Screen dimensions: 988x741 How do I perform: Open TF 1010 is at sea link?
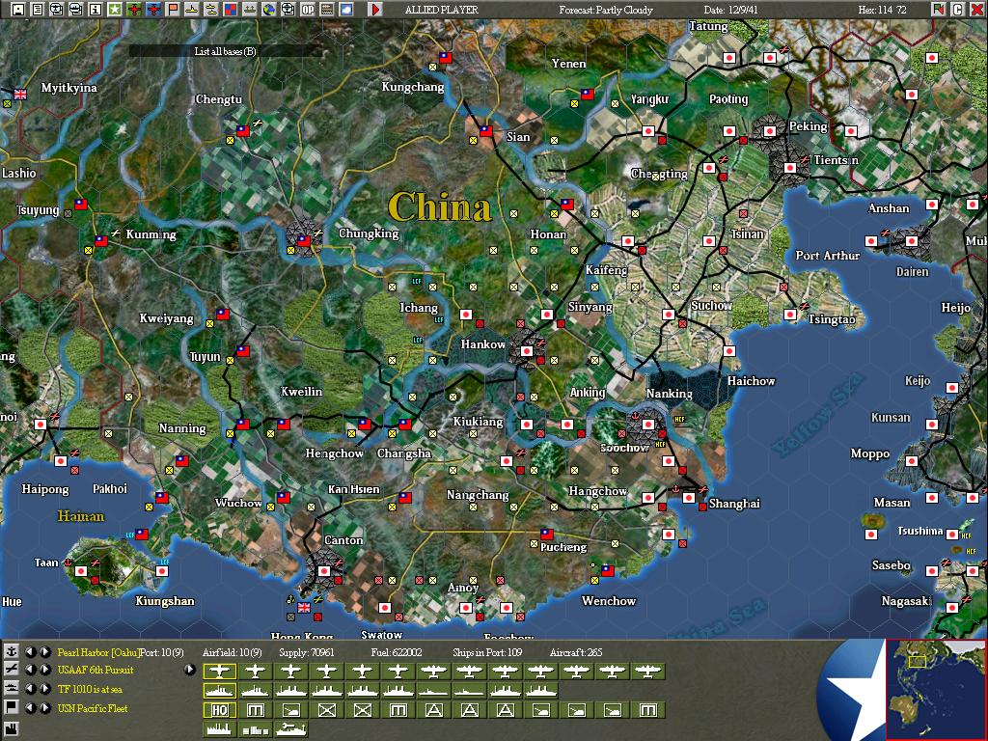point(90,689)
